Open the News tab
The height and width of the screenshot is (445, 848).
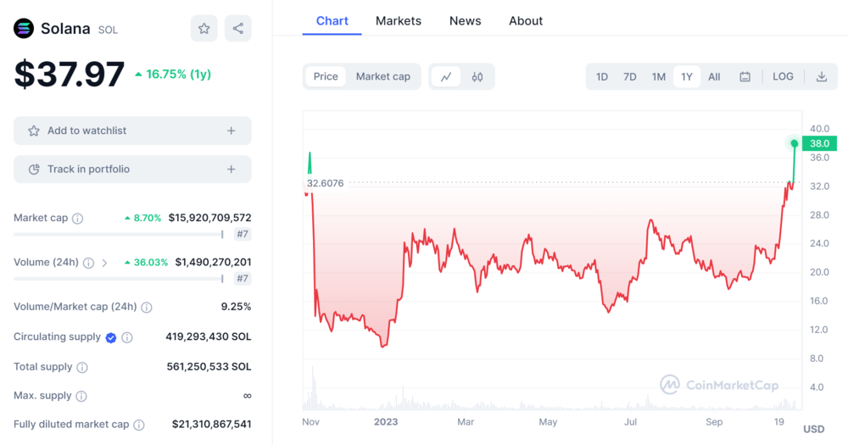tap(465, 20)
